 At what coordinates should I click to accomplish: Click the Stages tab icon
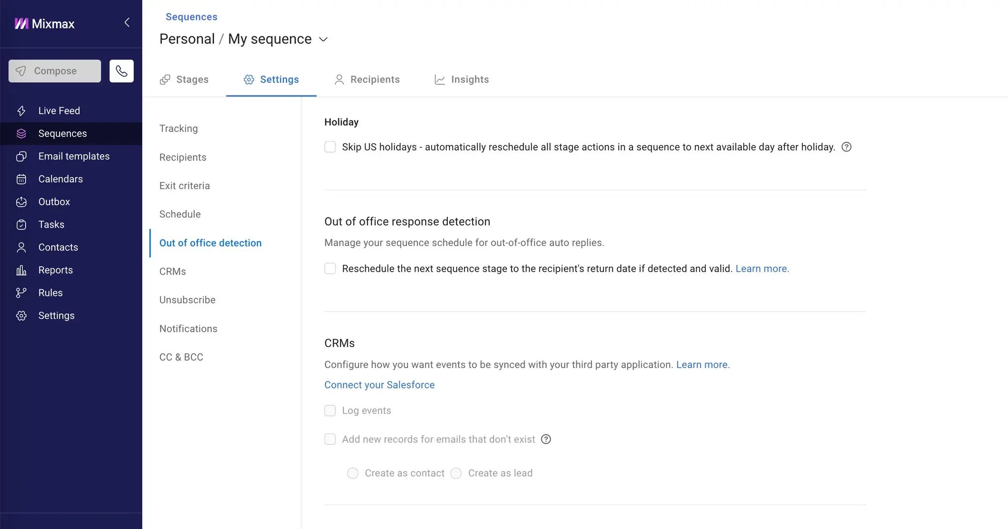pyautogui.click(x=165, y=80)
